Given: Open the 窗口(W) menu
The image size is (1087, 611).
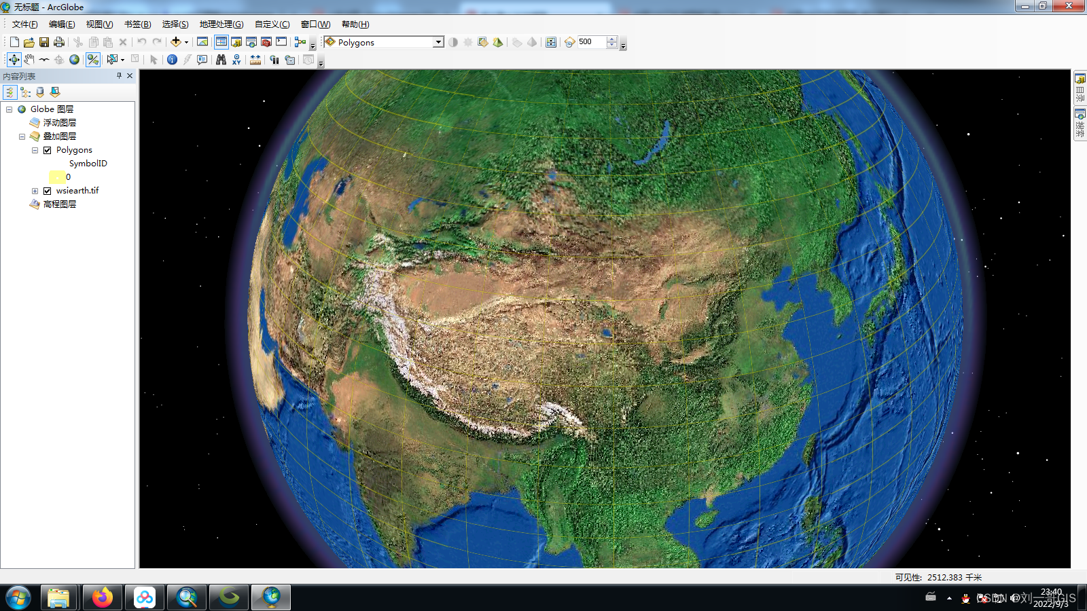Looking at the screenshot, I should (x=315, y=24).
